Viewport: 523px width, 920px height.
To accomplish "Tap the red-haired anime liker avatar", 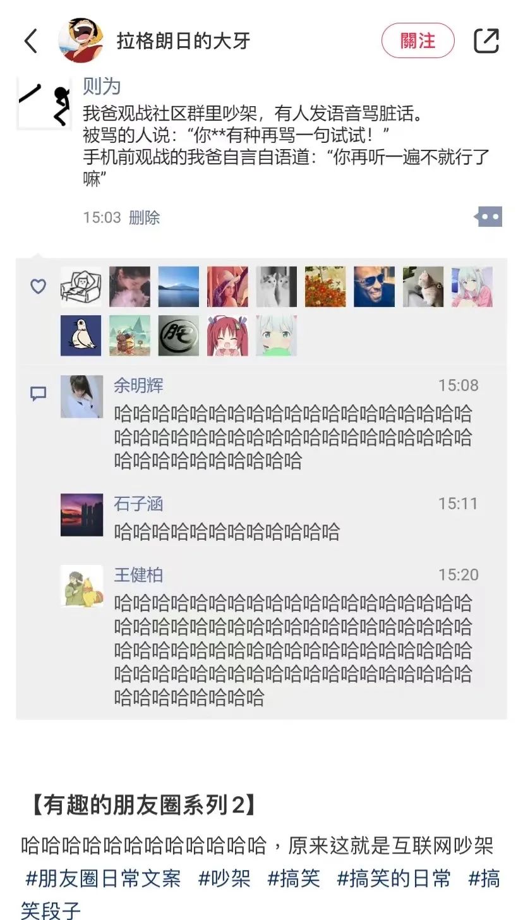I will 227,336.
